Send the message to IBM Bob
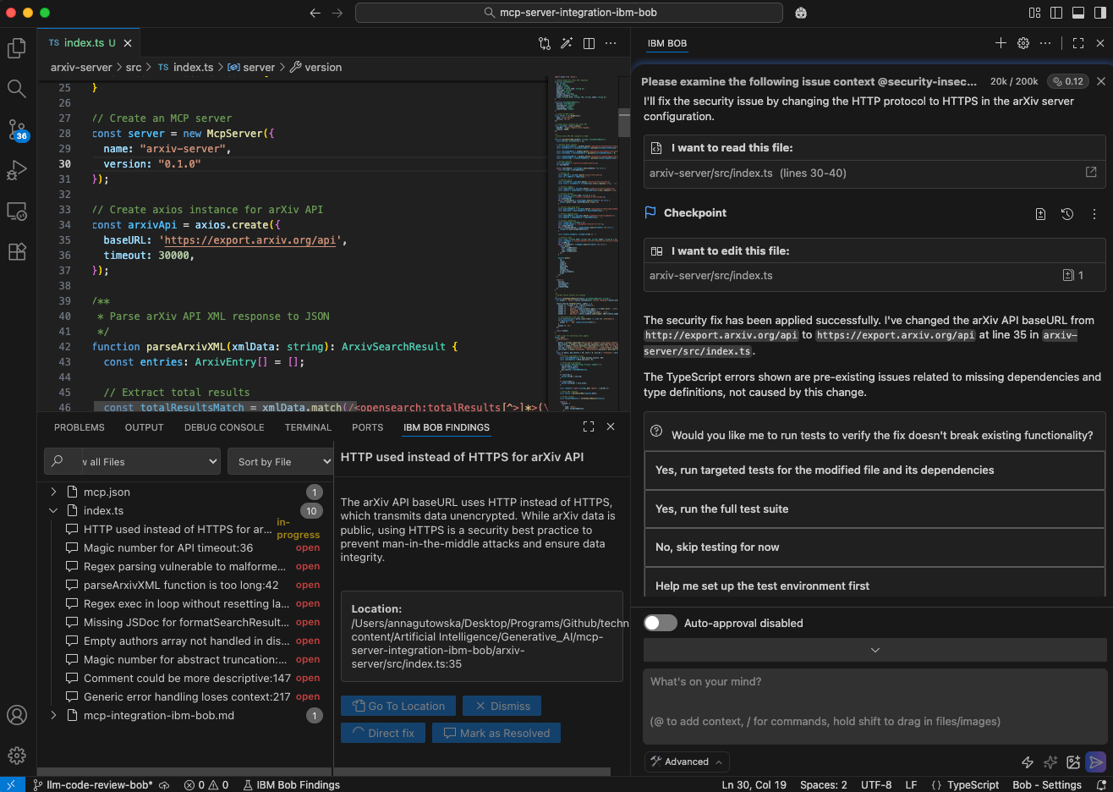 [1096, 762]
